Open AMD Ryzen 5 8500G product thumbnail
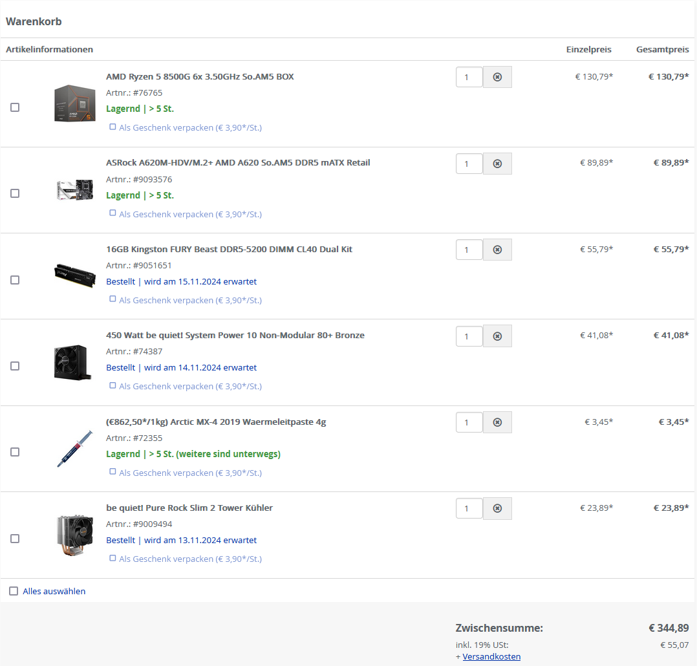697x666 pixels. (x=75, y=103)
